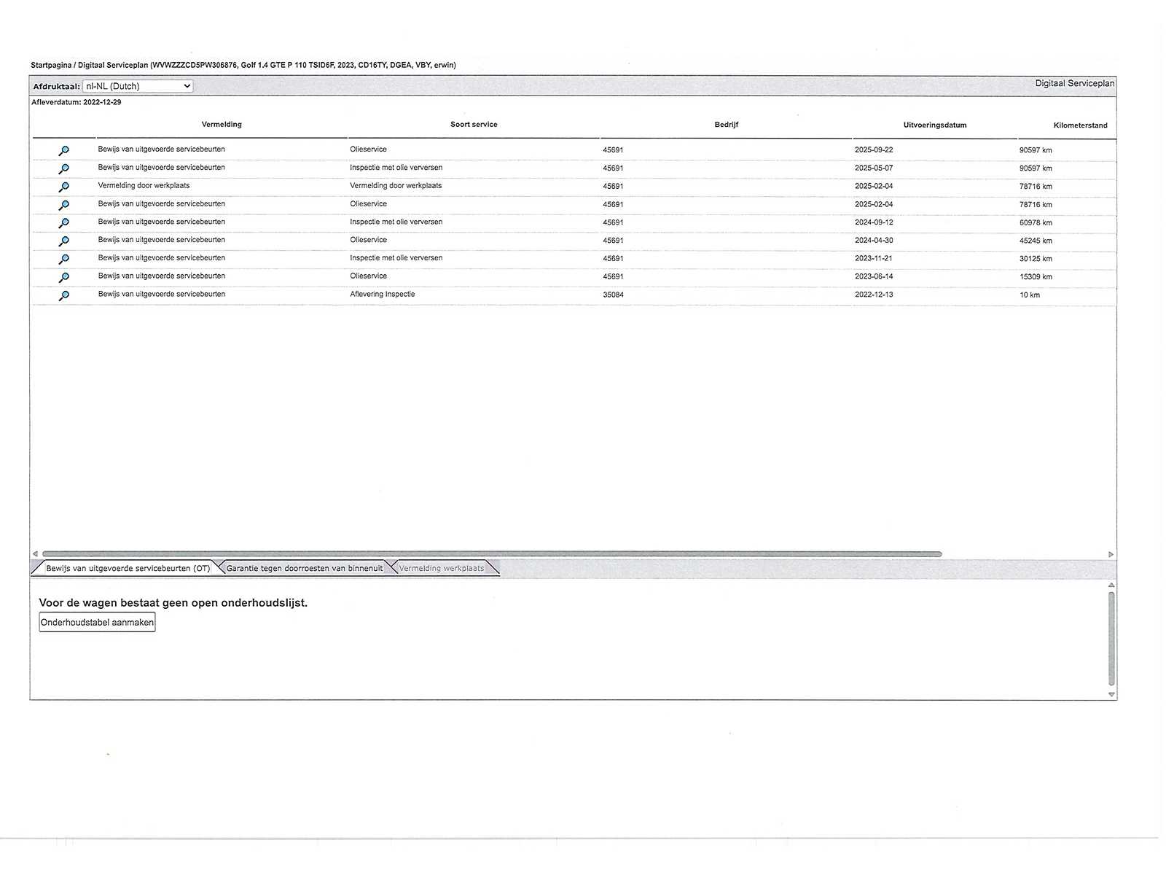Open the Vermelding werkplaats tab

pyautogui.click(x=442, y=568)
